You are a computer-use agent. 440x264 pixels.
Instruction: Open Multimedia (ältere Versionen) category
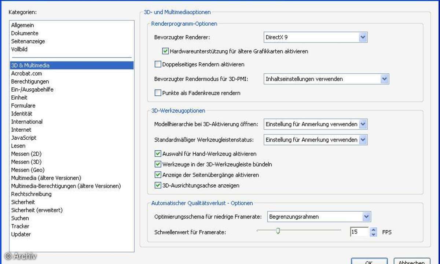71,178
